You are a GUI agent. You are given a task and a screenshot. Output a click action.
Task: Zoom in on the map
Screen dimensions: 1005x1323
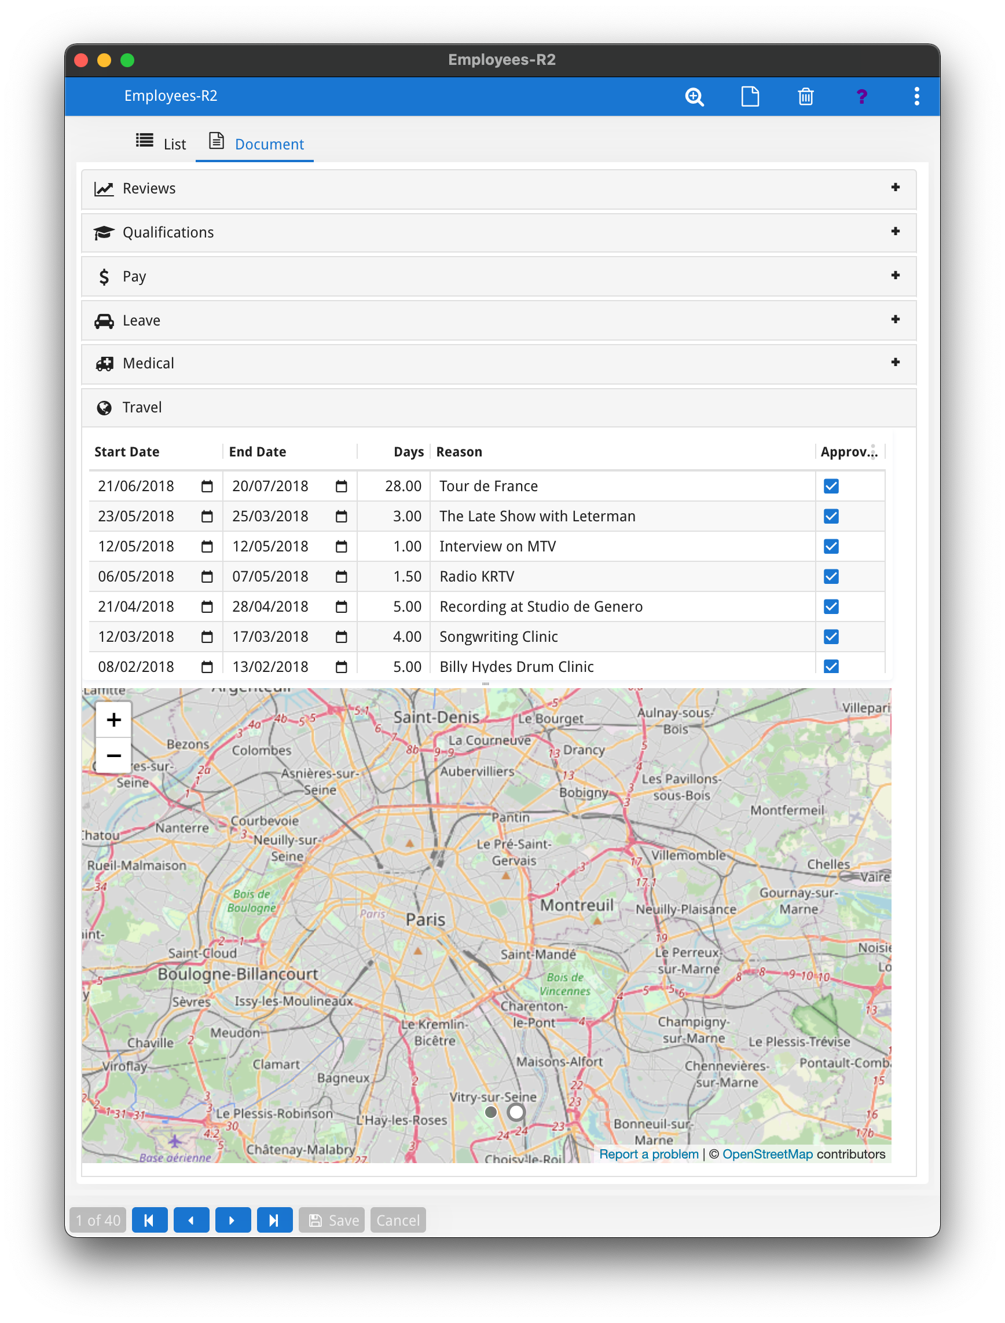[x=113, y=719]
